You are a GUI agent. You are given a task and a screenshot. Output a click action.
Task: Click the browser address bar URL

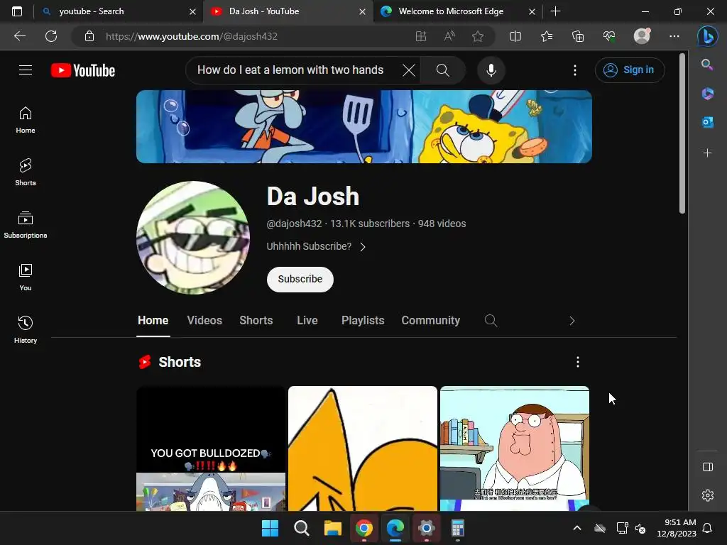point(192,36)
